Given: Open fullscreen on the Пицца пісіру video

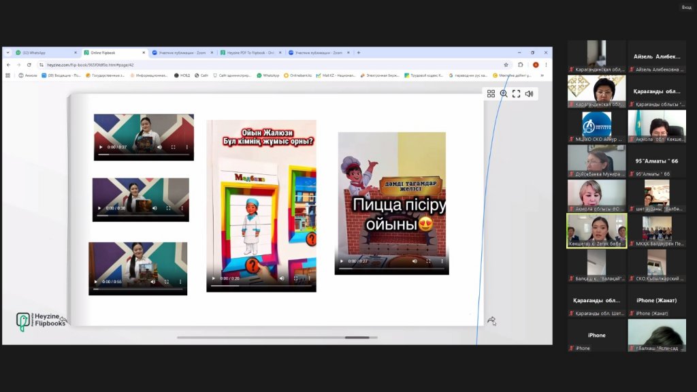Looking at the screenshot, I should click(x=429, y=261).
